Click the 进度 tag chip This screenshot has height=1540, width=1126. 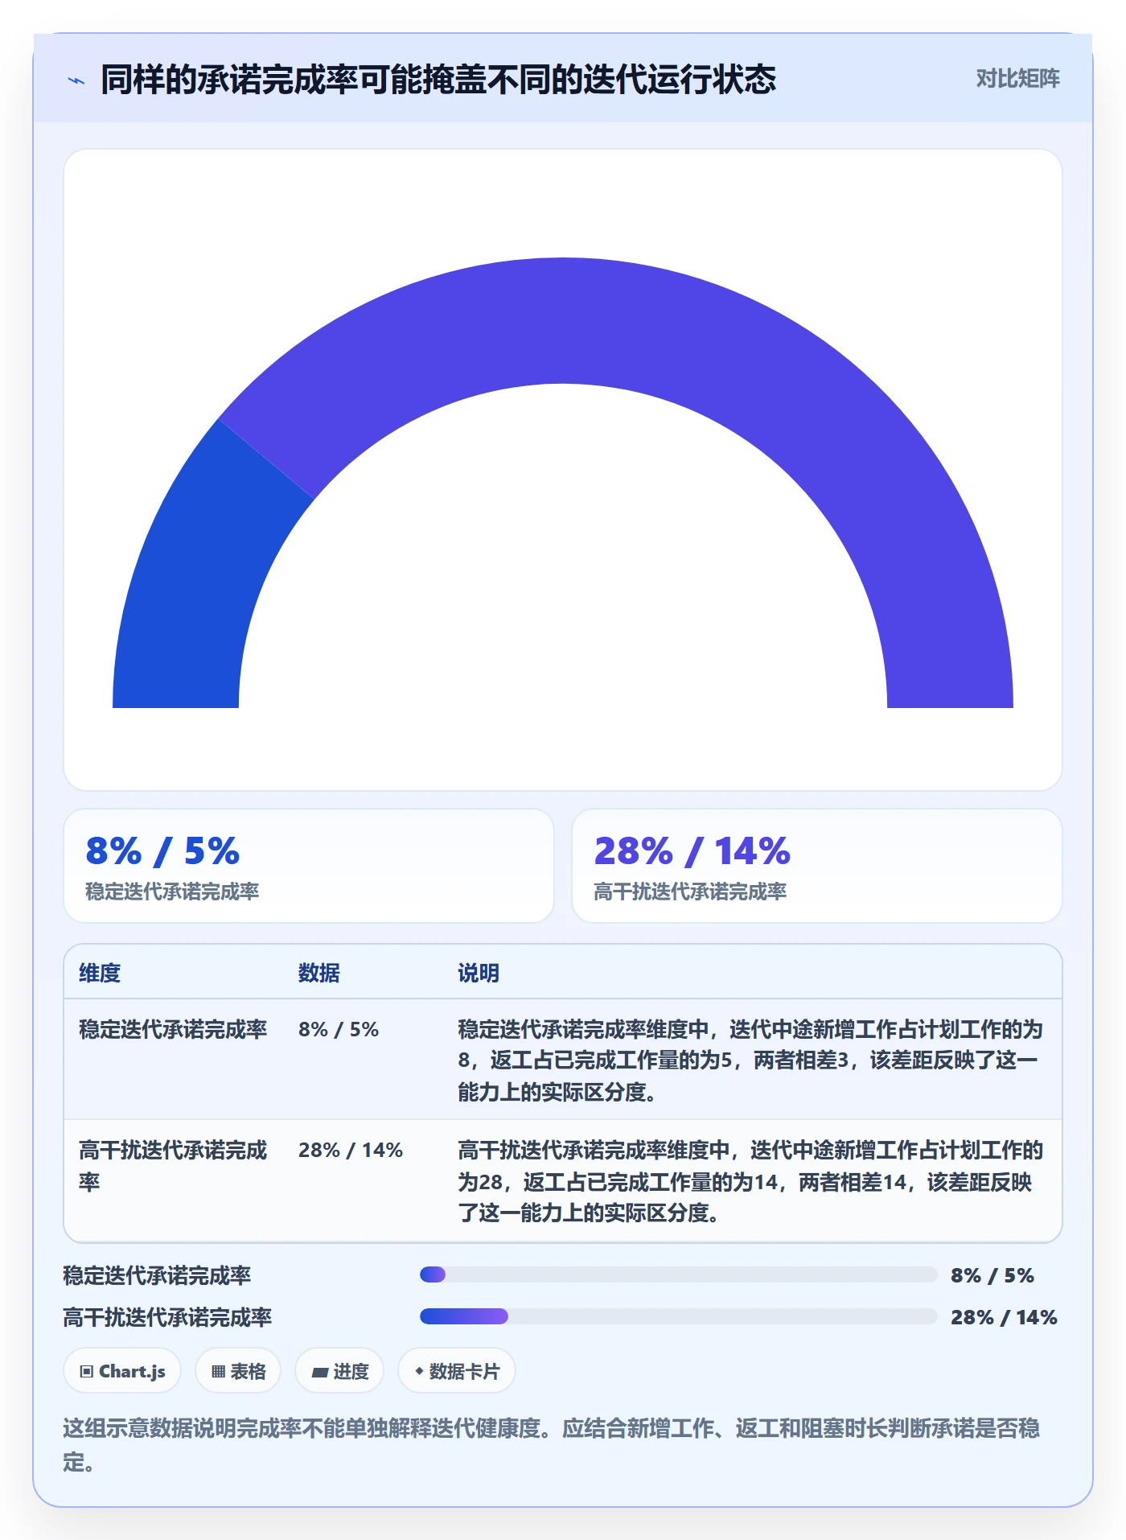tap(339, 1371)
